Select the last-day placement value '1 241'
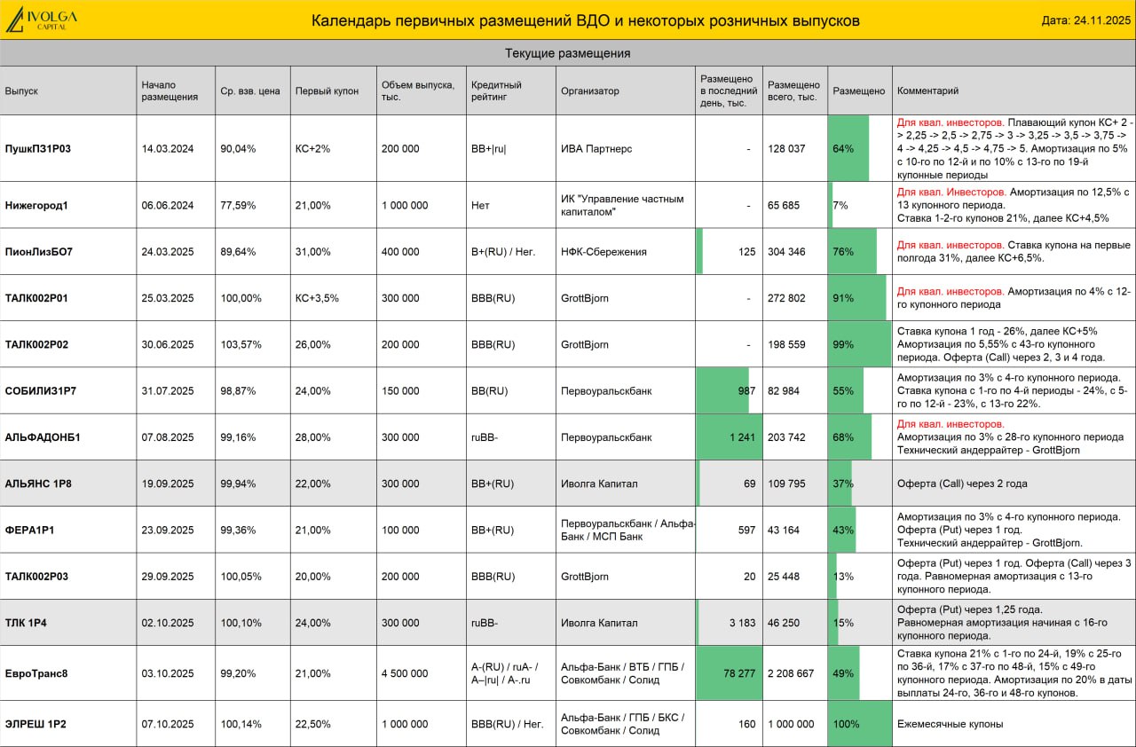 click(x=743, y=436)
